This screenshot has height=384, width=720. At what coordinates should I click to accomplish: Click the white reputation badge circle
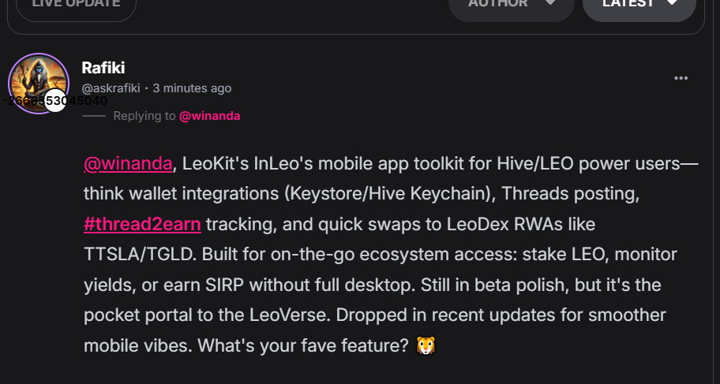pyautogui.click(x=55, y=101)
